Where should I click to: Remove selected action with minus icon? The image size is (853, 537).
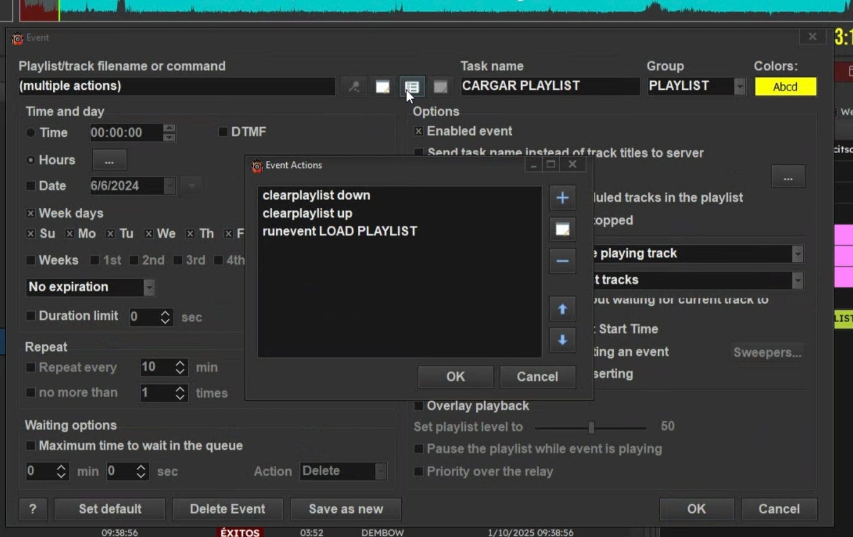click(562, 261)
